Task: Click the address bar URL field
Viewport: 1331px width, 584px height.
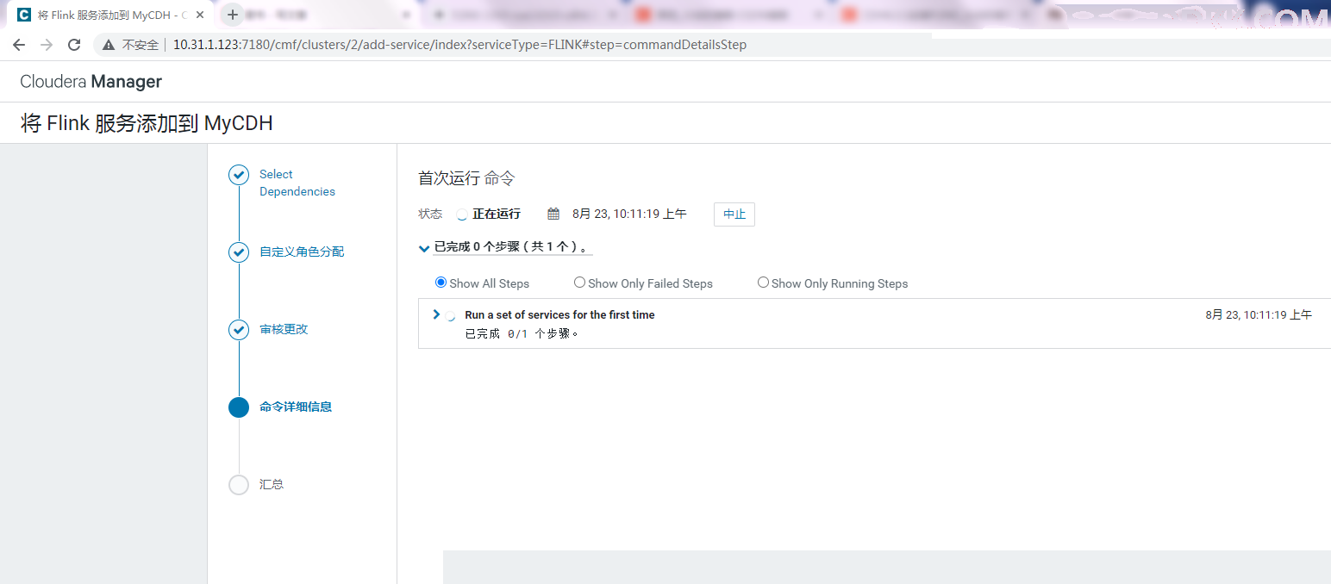Action: [x=459, y=45]
